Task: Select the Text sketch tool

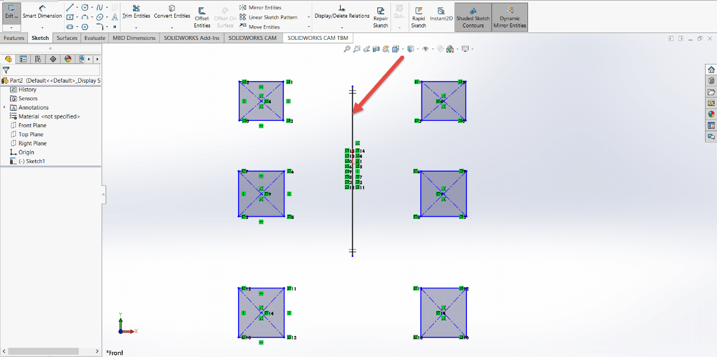Action: click(115, 17)
